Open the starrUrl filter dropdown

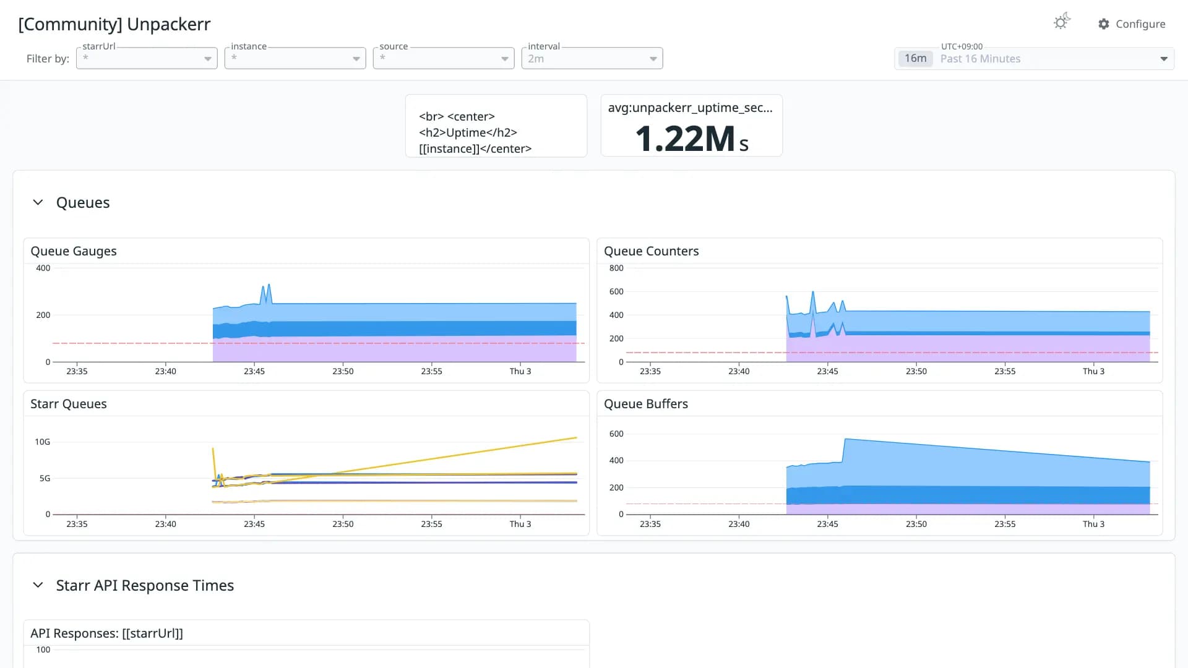147,58
